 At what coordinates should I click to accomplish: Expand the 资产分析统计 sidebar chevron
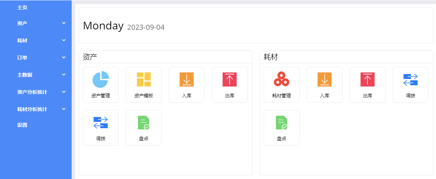coord(64,92)
